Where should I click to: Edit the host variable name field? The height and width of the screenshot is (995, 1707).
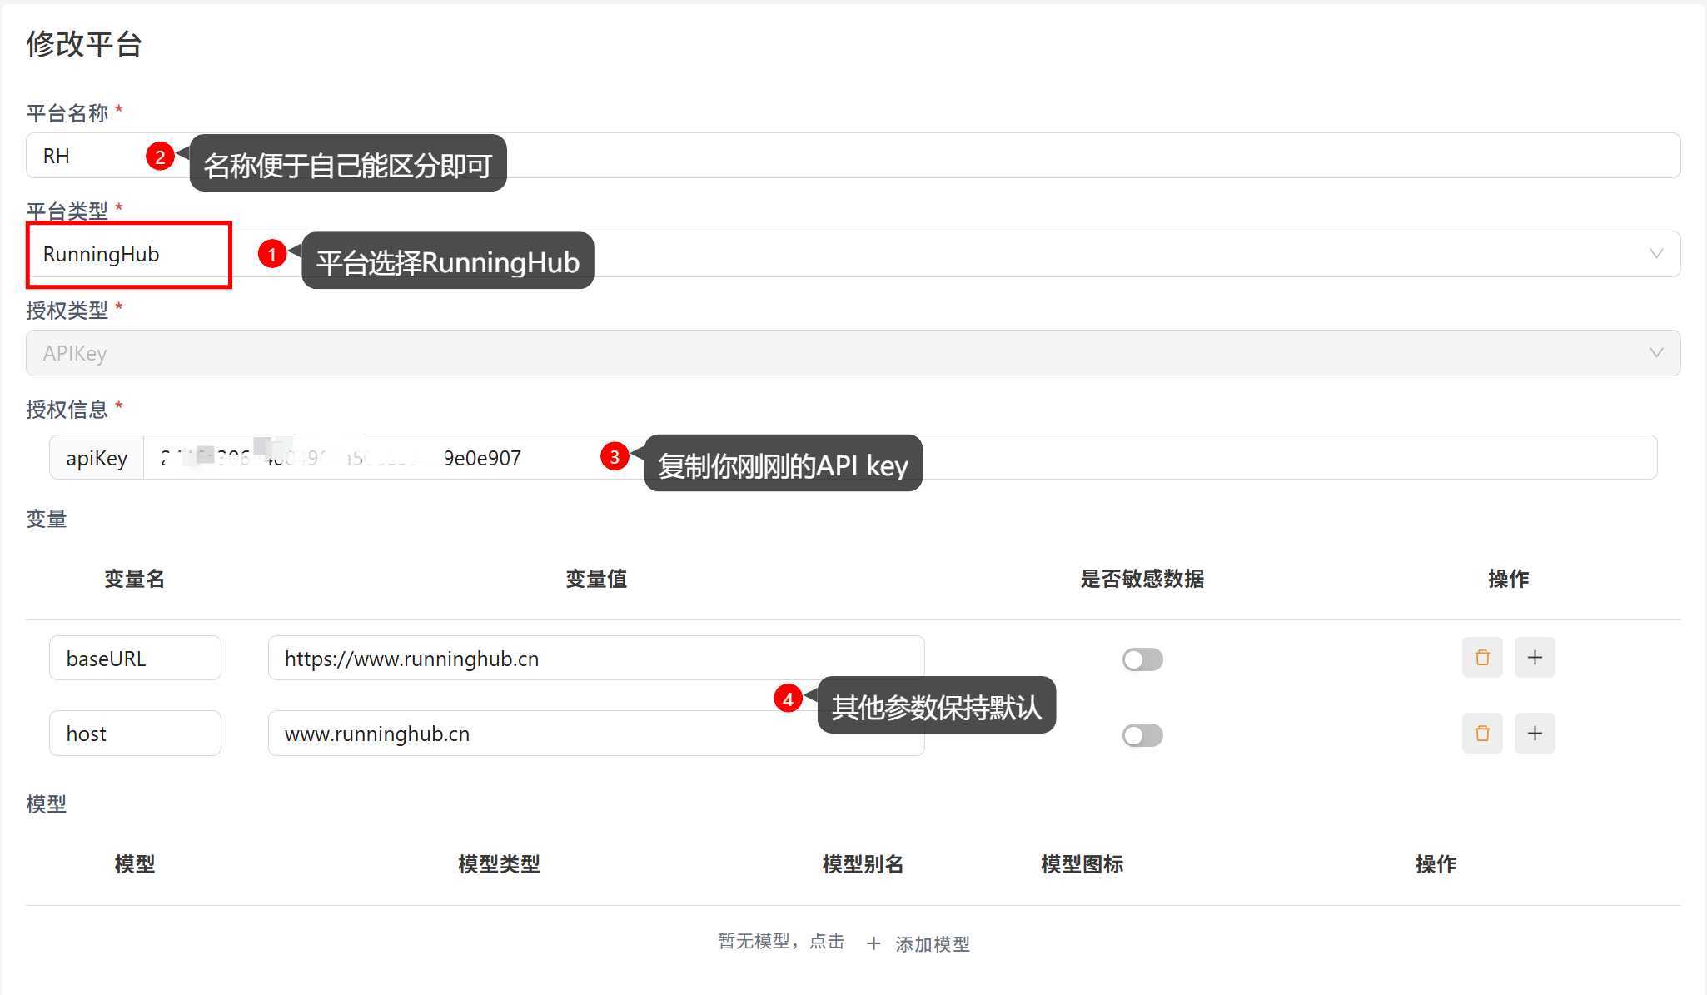tap(135, 734)
